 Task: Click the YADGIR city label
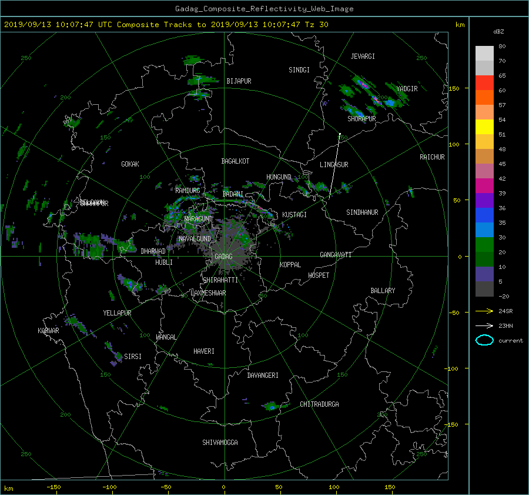[407, 89]
